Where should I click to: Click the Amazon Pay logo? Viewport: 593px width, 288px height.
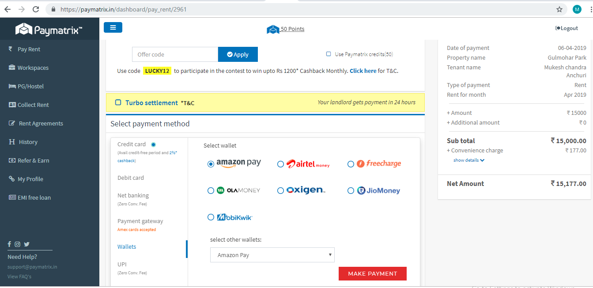click(x=238, y=163)
